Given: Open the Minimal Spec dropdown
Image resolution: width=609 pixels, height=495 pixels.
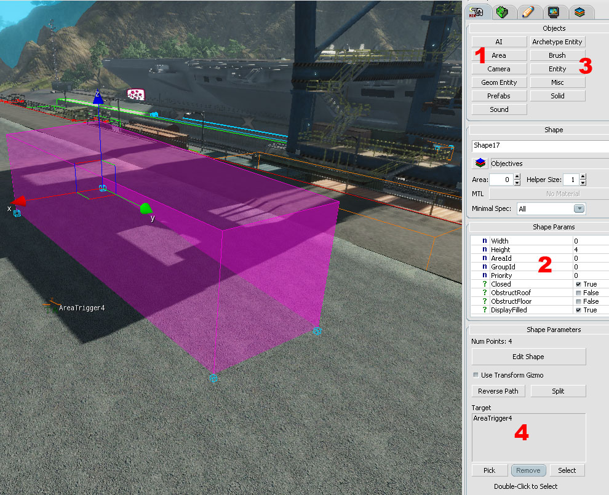Looking at the screenshot, I should pyautogui.click(x=551, y=208).
